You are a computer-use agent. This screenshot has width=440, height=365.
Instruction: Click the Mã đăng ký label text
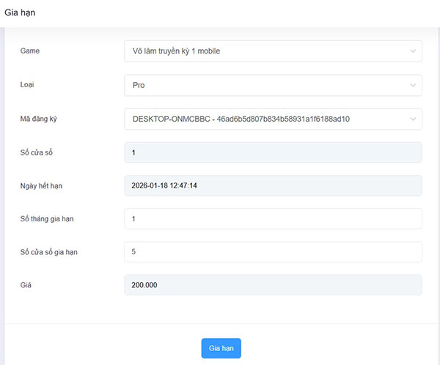pos(39,119)
